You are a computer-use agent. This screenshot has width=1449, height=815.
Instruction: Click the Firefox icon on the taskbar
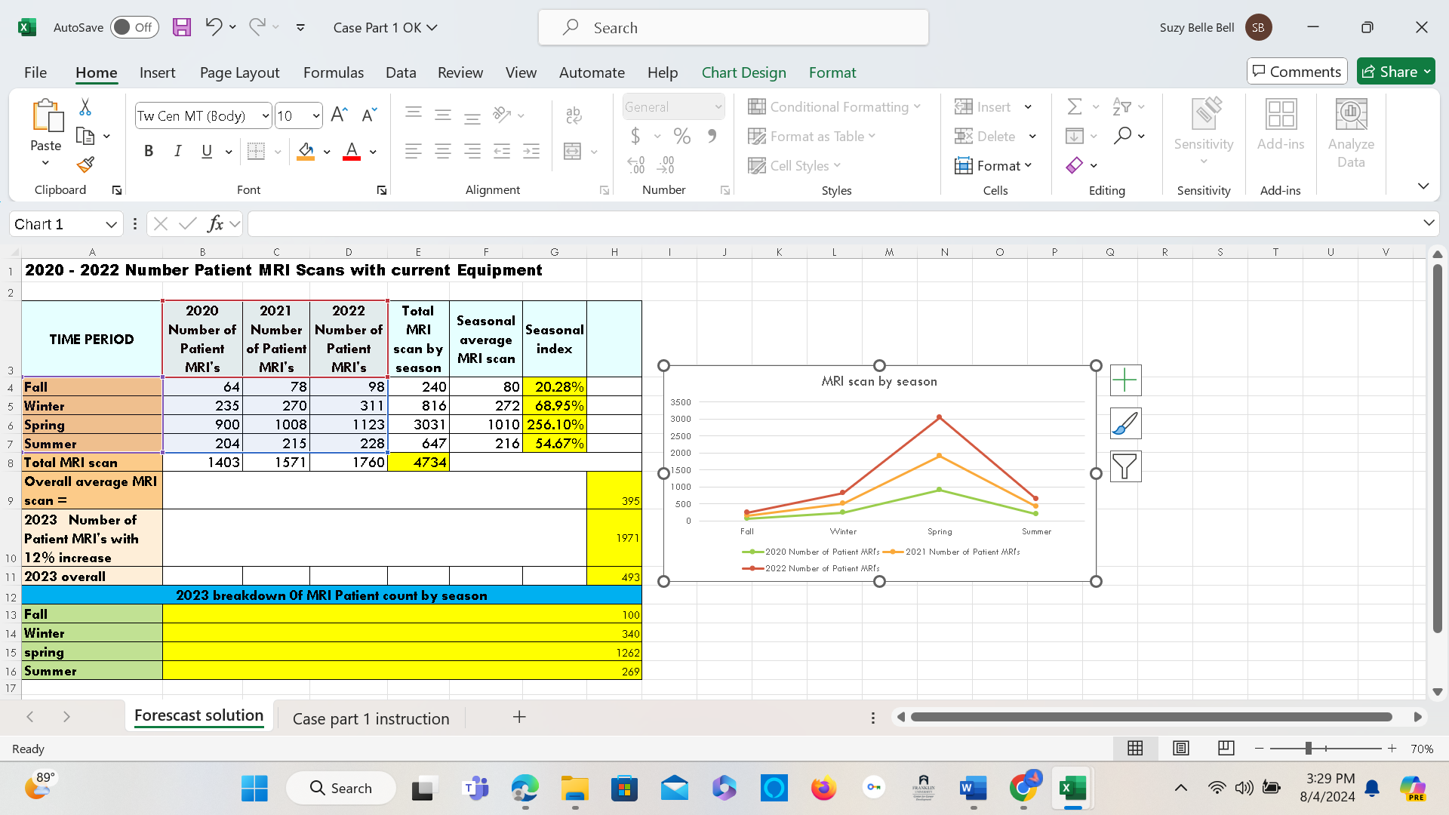(x=823, y=788)
